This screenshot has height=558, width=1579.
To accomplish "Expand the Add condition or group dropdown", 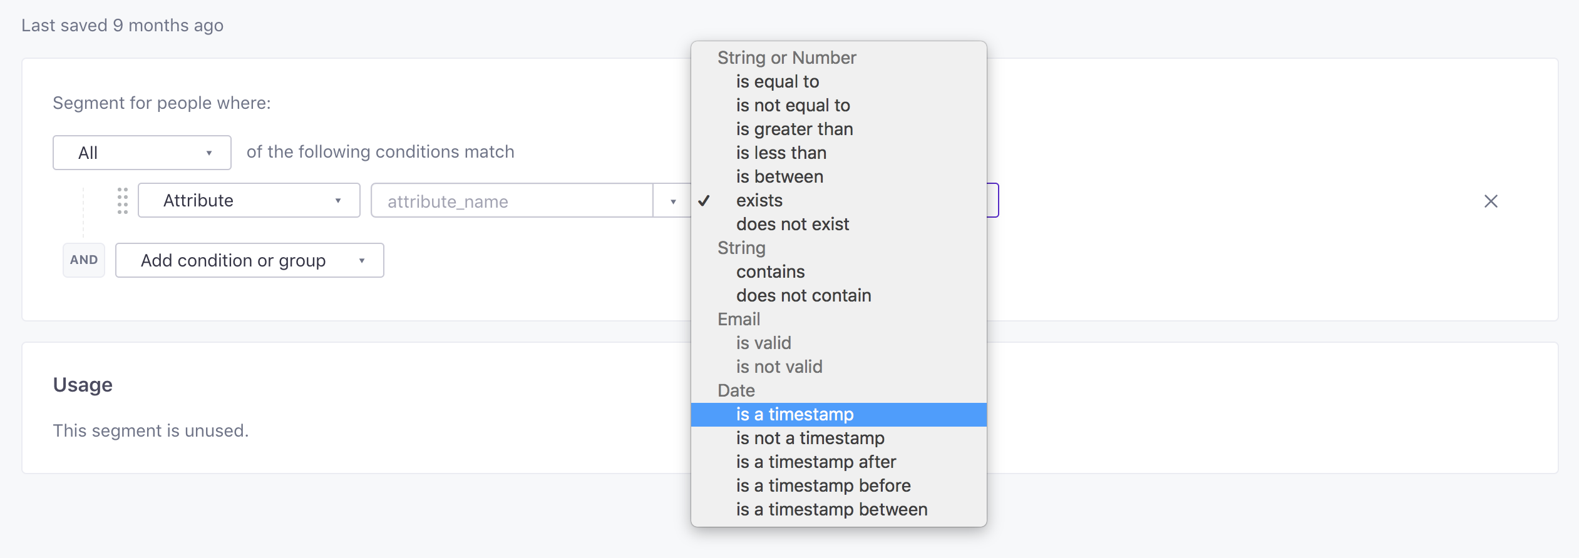I will (x=249, y=260).
